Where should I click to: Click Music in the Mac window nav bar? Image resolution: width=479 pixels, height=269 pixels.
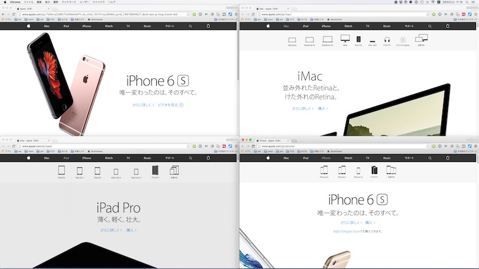click(x=387, y=26)
